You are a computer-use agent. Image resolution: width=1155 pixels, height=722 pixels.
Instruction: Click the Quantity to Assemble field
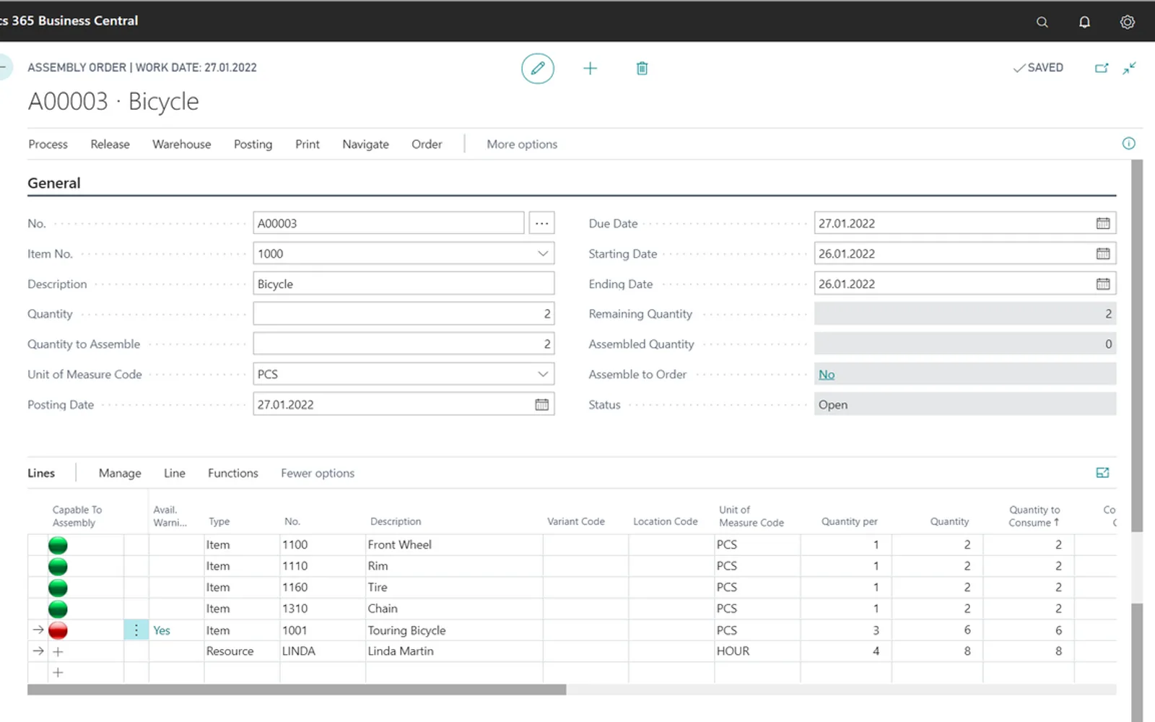[404, 344]
